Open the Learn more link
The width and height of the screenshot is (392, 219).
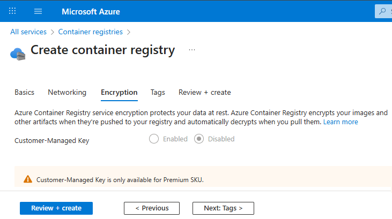click(341, 122)
